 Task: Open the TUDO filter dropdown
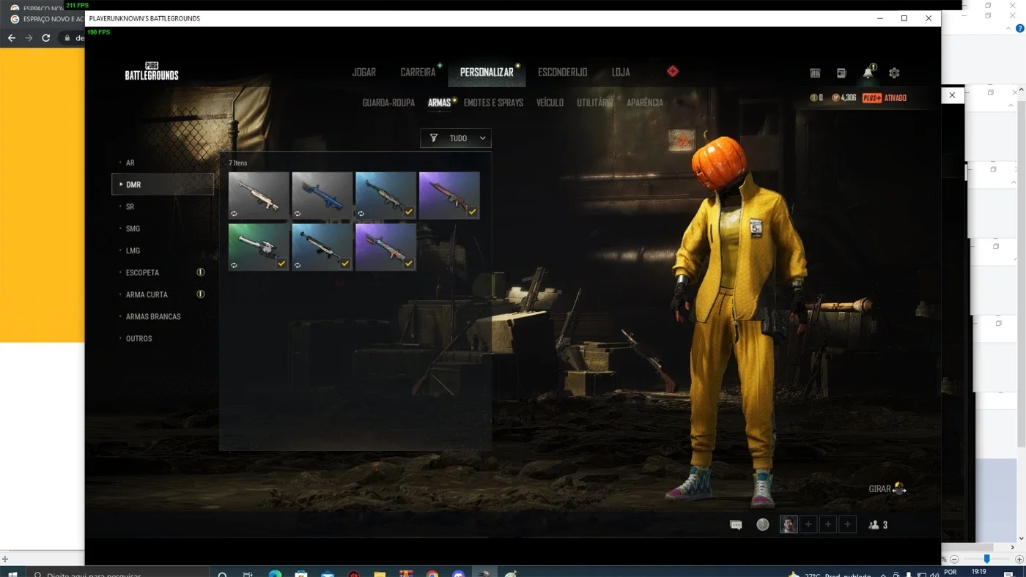coord(456,138)
